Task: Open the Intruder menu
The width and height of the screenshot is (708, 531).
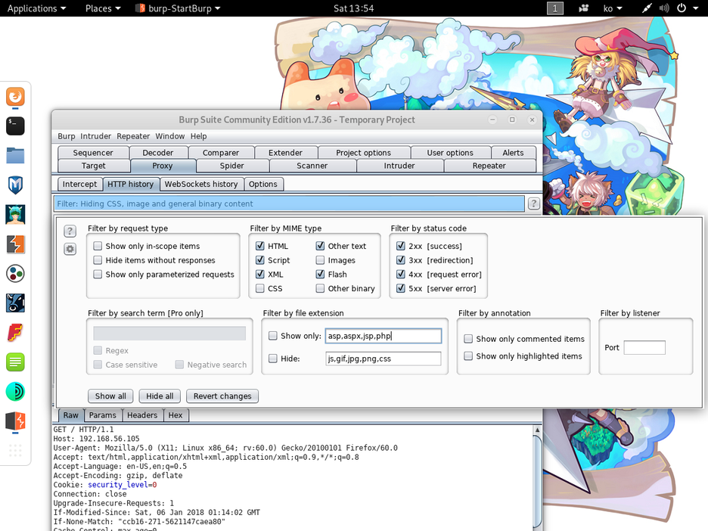Action: point(96,136)
